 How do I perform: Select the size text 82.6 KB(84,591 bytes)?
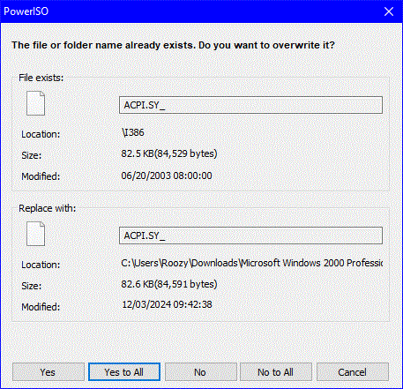point(169,284)
